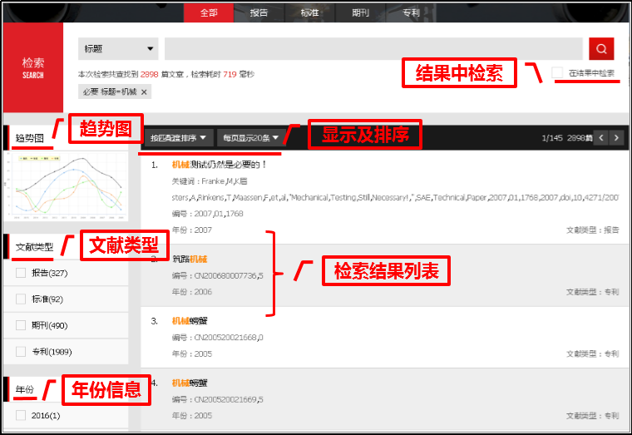Check the 报告(327) document type filter
The width and height of the screenshot is (632, 435).
21,273
